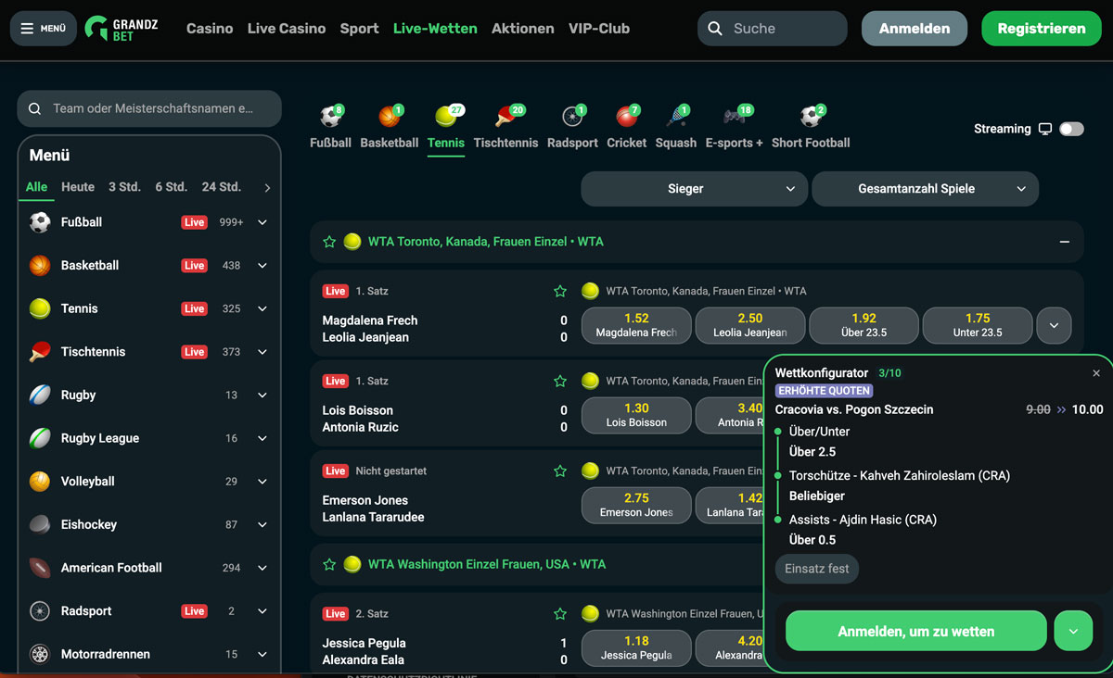Bet on Magdalena Frech at 1.52
The width and height of the screenshot is (1113, 678).
click(x=636, y=326)
